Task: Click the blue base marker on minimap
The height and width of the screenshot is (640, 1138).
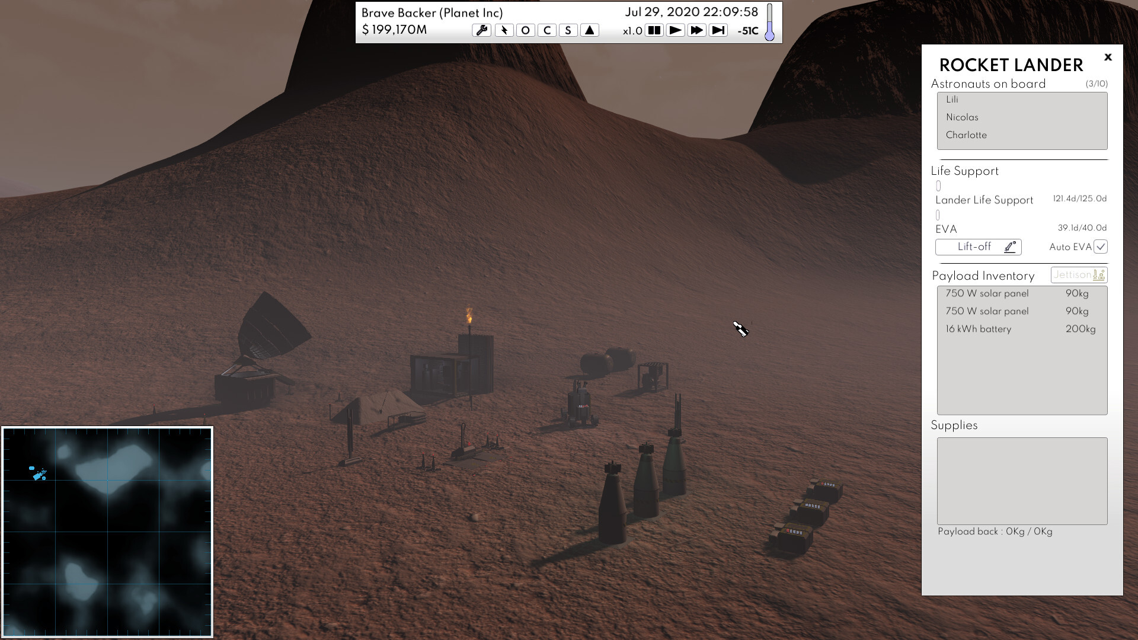Action: pyautogui.click(x=39, y=474)
